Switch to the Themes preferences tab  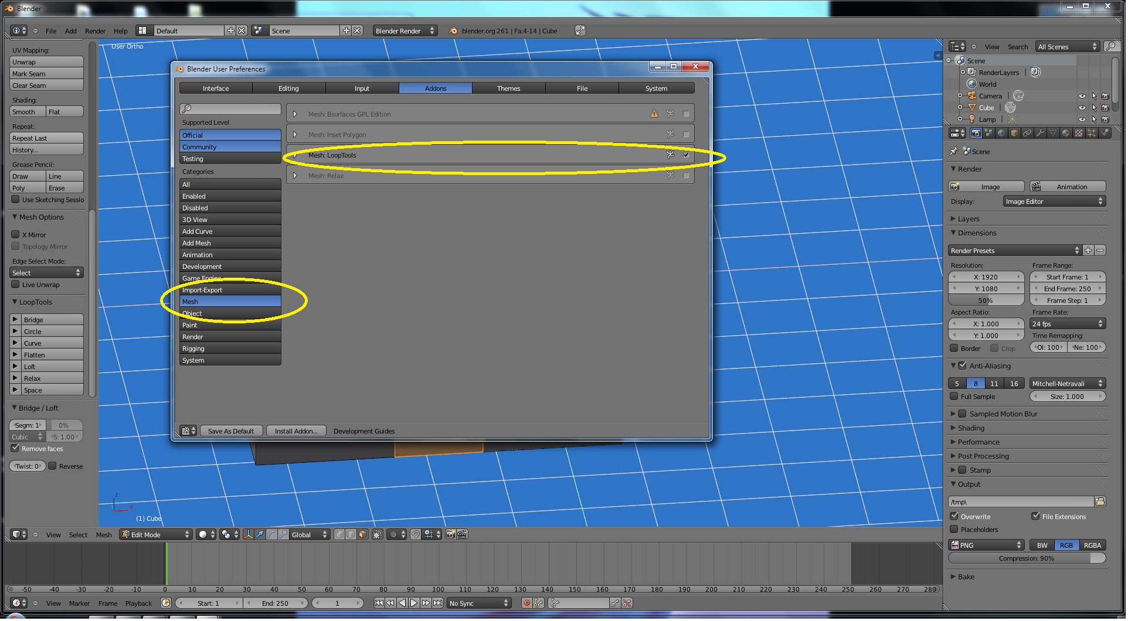[x=509, y=88]
